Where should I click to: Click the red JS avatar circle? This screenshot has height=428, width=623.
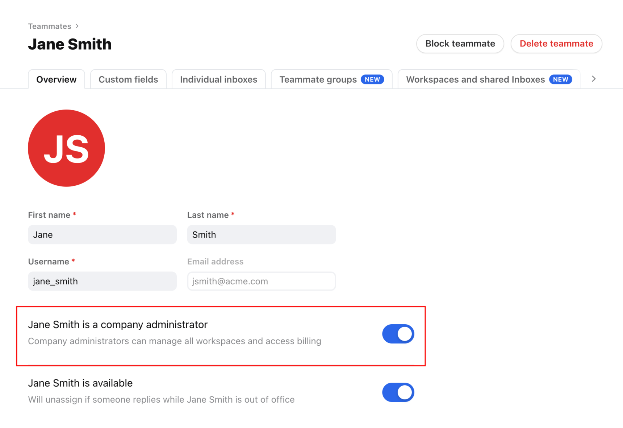(x=66, y=148)
